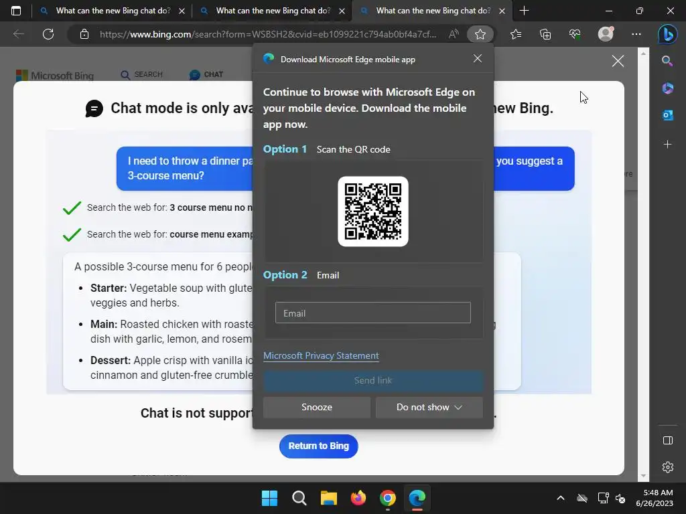The width and height of the screenshot is (686, 514).
Task: Close the Edge mobile app popup
Action: [477, 59]
